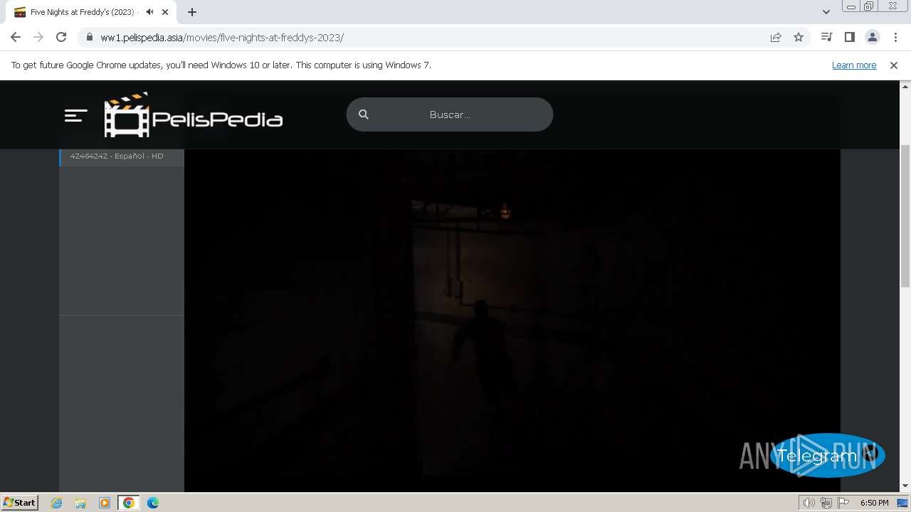This screenshot has width=911, height=512.
Task: Click the video player area
Action: point(512,320)
